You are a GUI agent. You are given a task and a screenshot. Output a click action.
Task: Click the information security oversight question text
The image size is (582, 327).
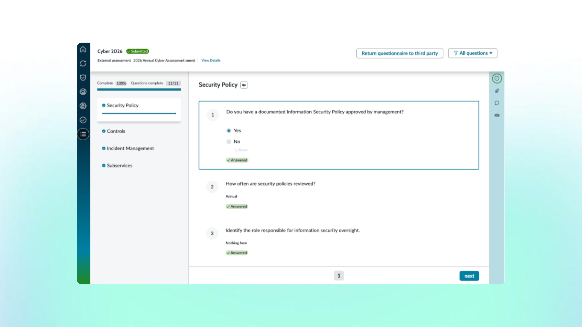click(x=293, y=230)
